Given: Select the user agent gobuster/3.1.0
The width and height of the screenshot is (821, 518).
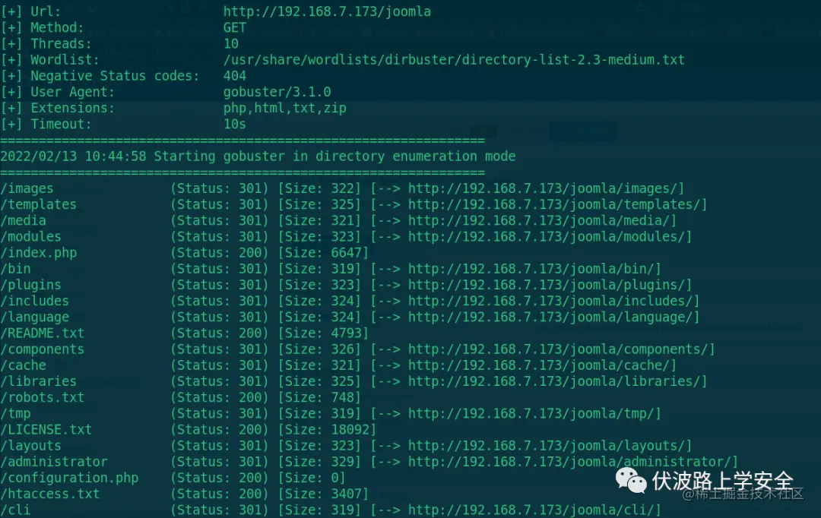Looking at the screenshot, I should pyautogui.click(x=277, y=92).
